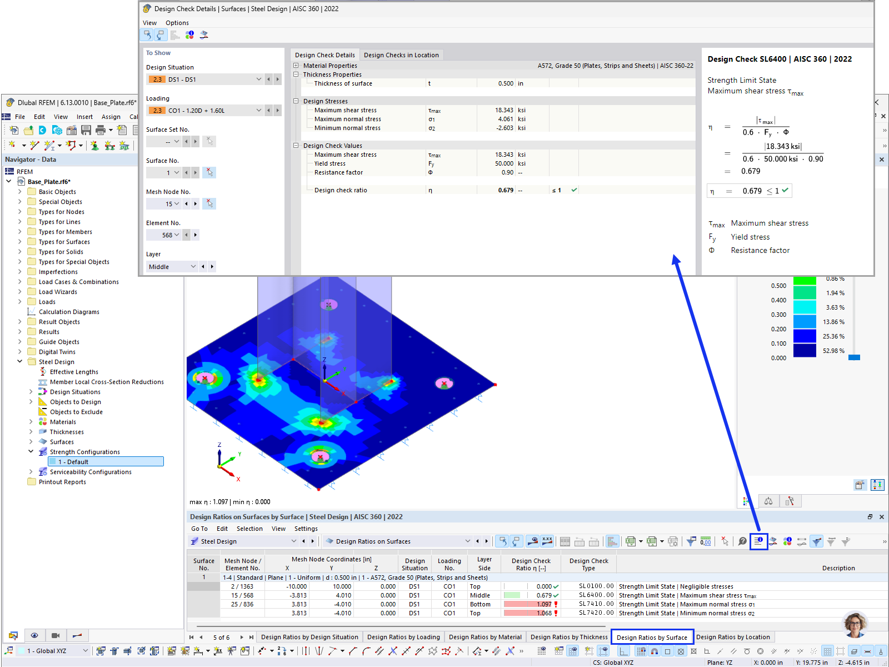Toggle the first highlighted sync-selection arrow icon in results toolbar

pyautogui.click(x=502, y=541)
